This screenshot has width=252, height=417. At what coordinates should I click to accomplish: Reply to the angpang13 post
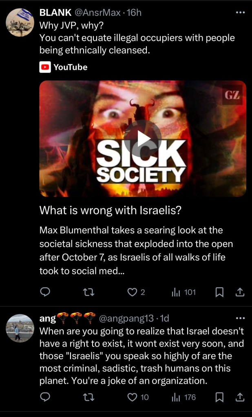[45, 397]
